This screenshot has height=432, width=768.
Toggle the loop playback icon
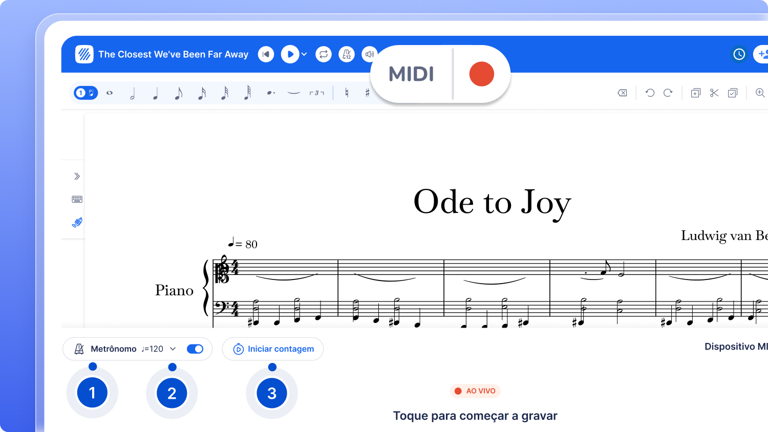coord(324,54)
